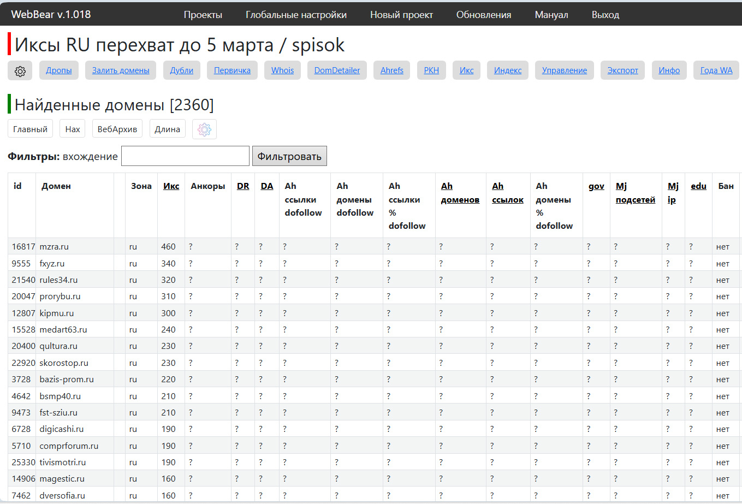Select the Главный view button
Image resolution: width=742 pixels, height=504 pixels.
point(30,129)
